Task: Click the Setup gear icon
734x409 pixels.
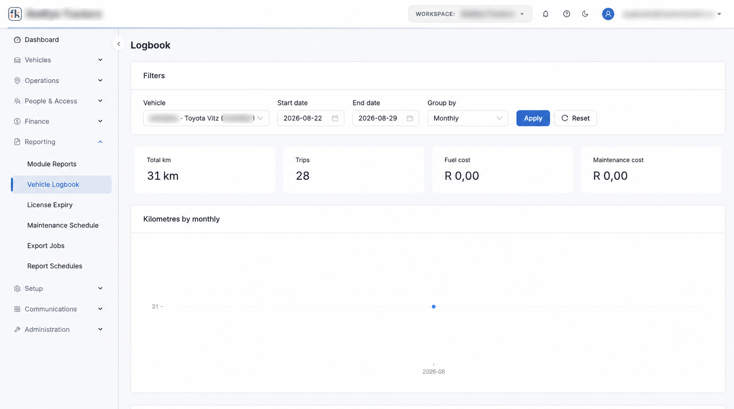Action: [x=17, y=289]
